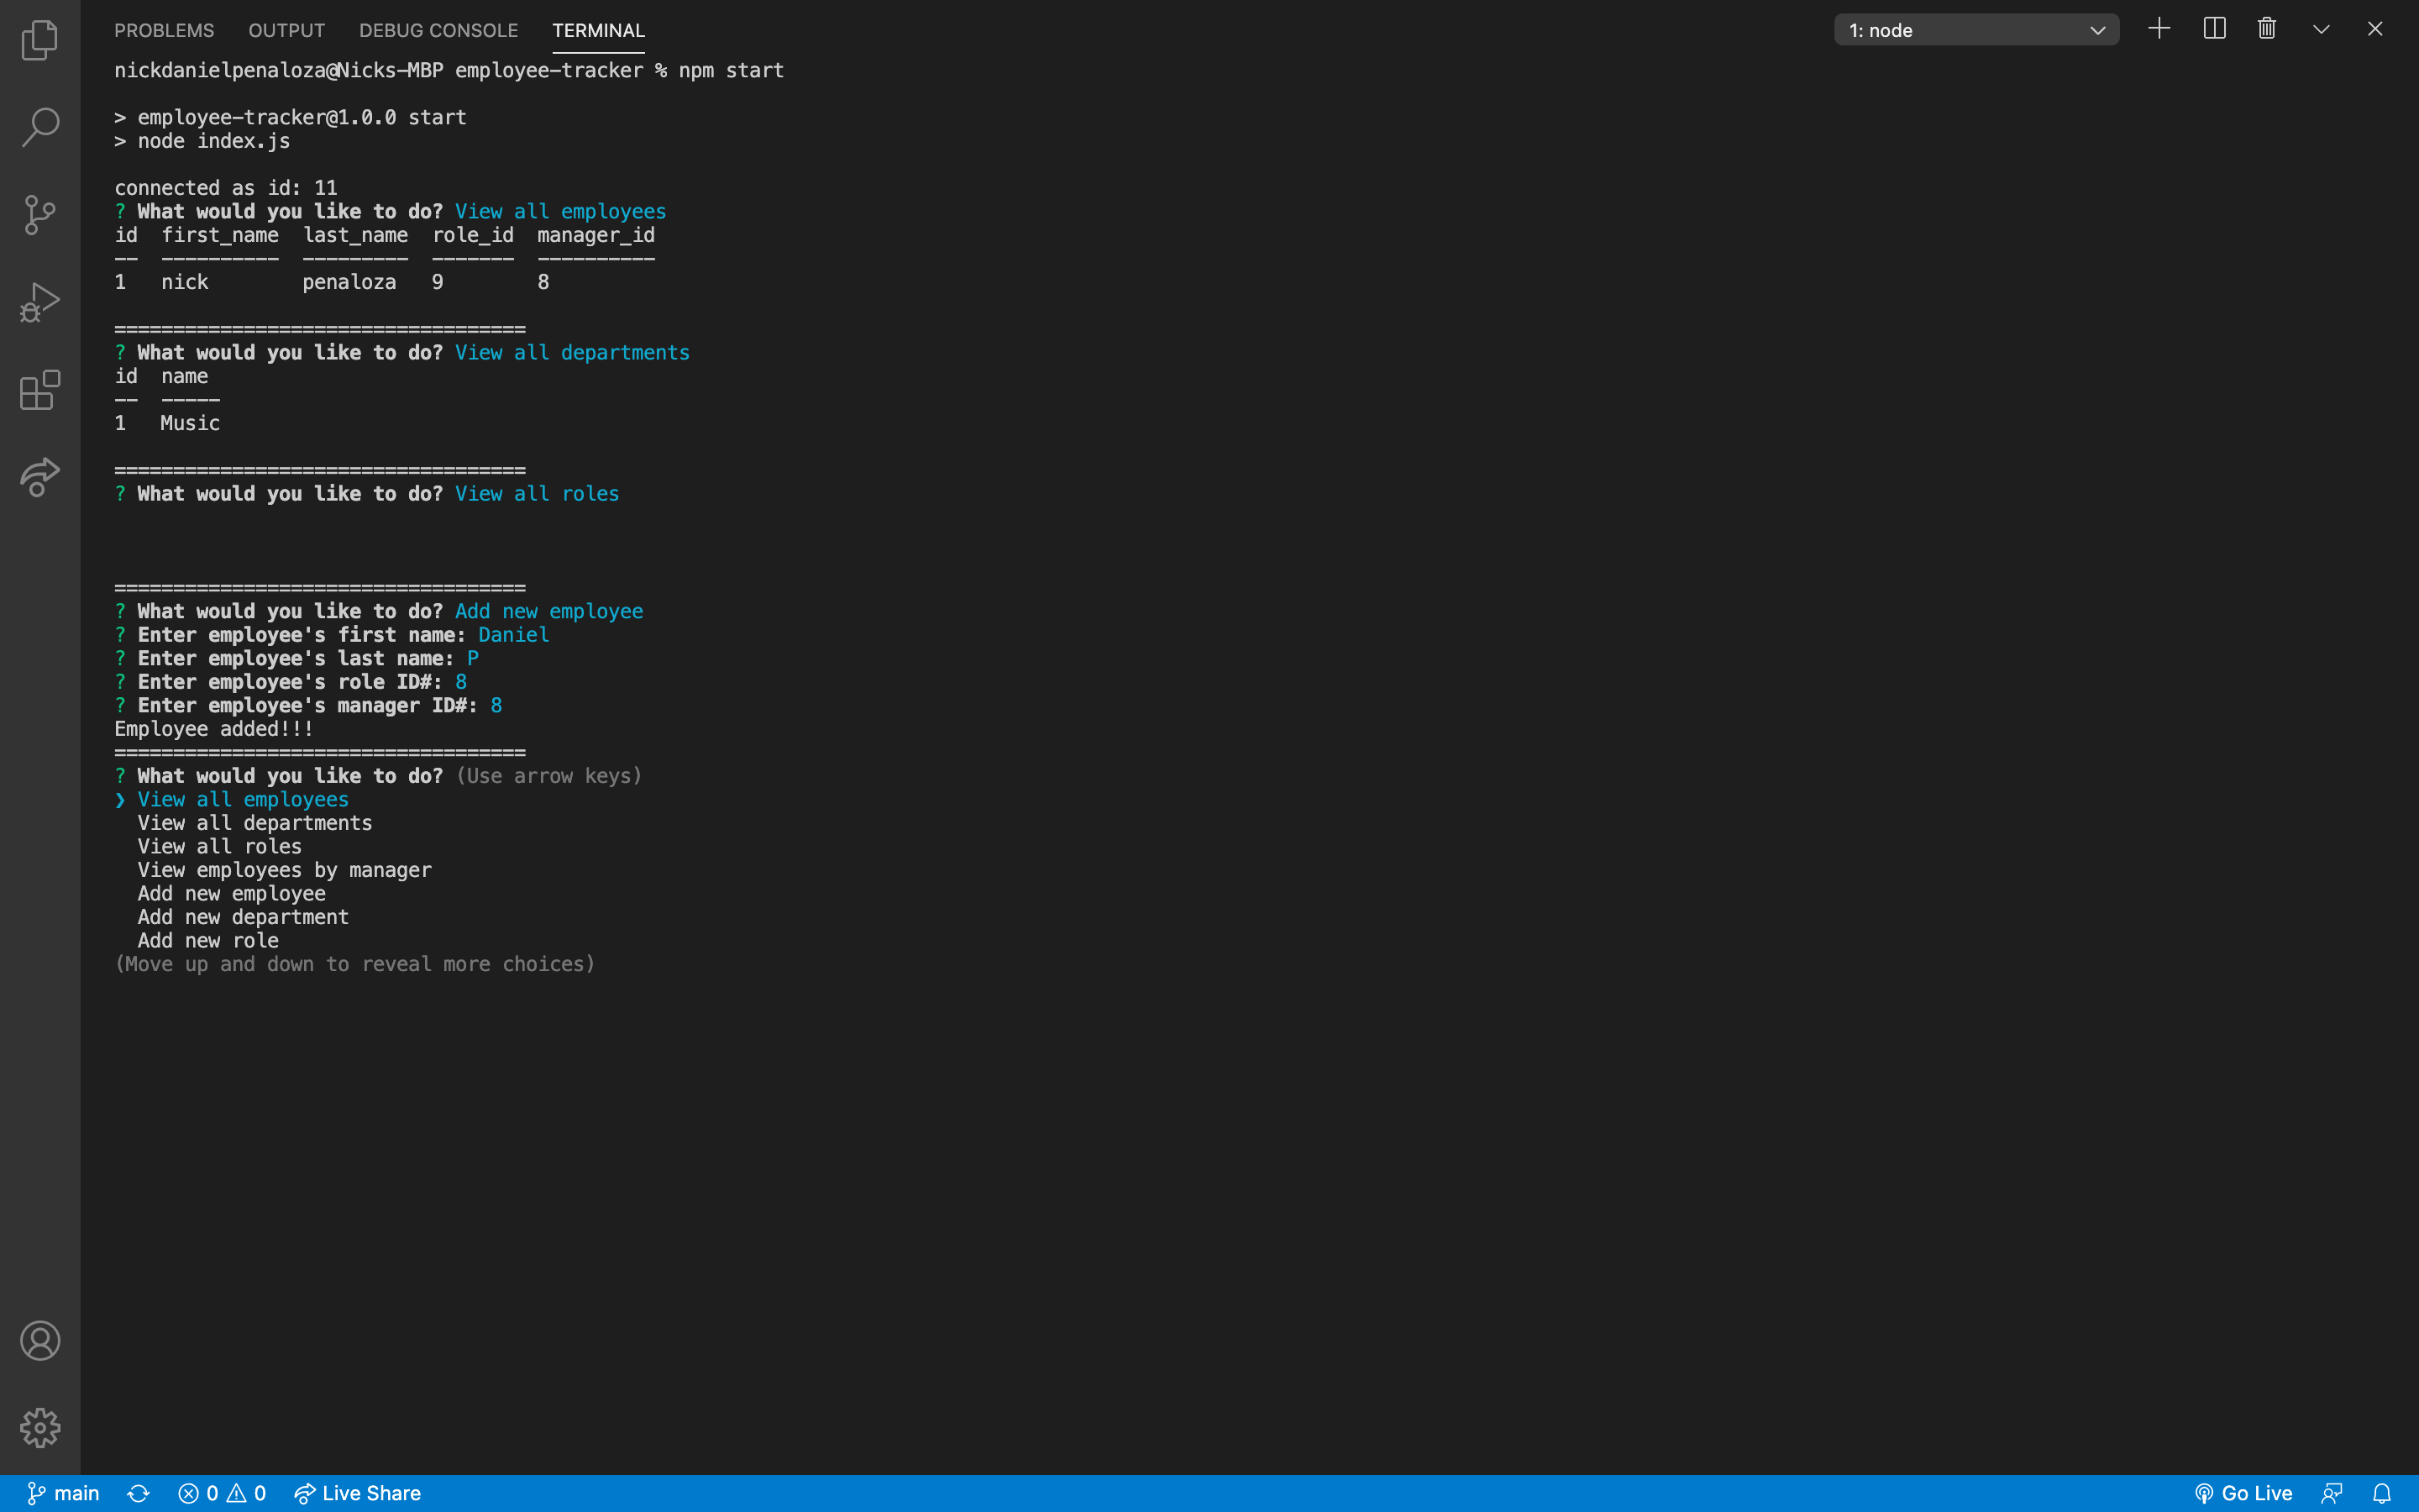2419x1512 pixels.
Task: Open the Accounts menu icon
Action: pyautogui.click(x=40, y=1341)
